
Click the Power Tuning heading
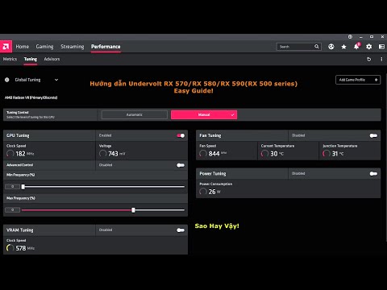point(213,174)
